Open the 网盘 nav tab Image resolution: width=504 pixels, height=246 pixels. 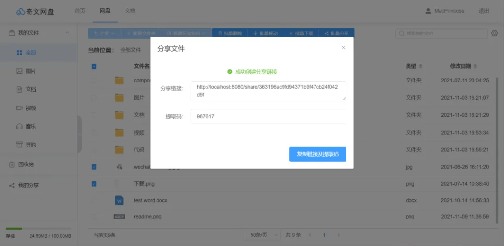(105, 11)
